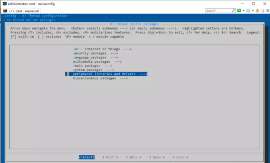Maximize the cmd window

253,4
